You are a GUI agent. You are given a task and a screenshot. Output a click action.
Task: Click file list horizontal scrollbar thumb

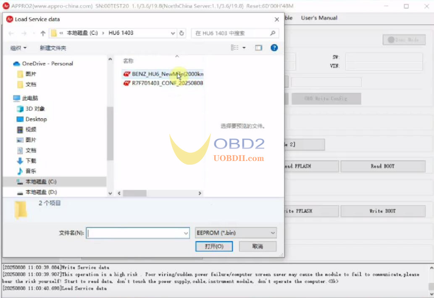pyautogui.click(x=134, y=193)
